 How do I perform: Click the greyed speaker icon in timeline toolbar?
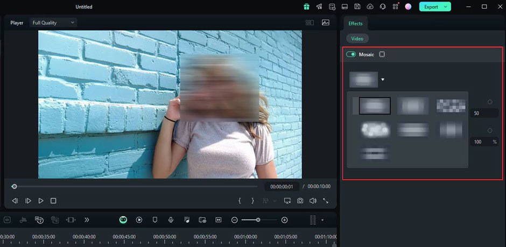7,220
